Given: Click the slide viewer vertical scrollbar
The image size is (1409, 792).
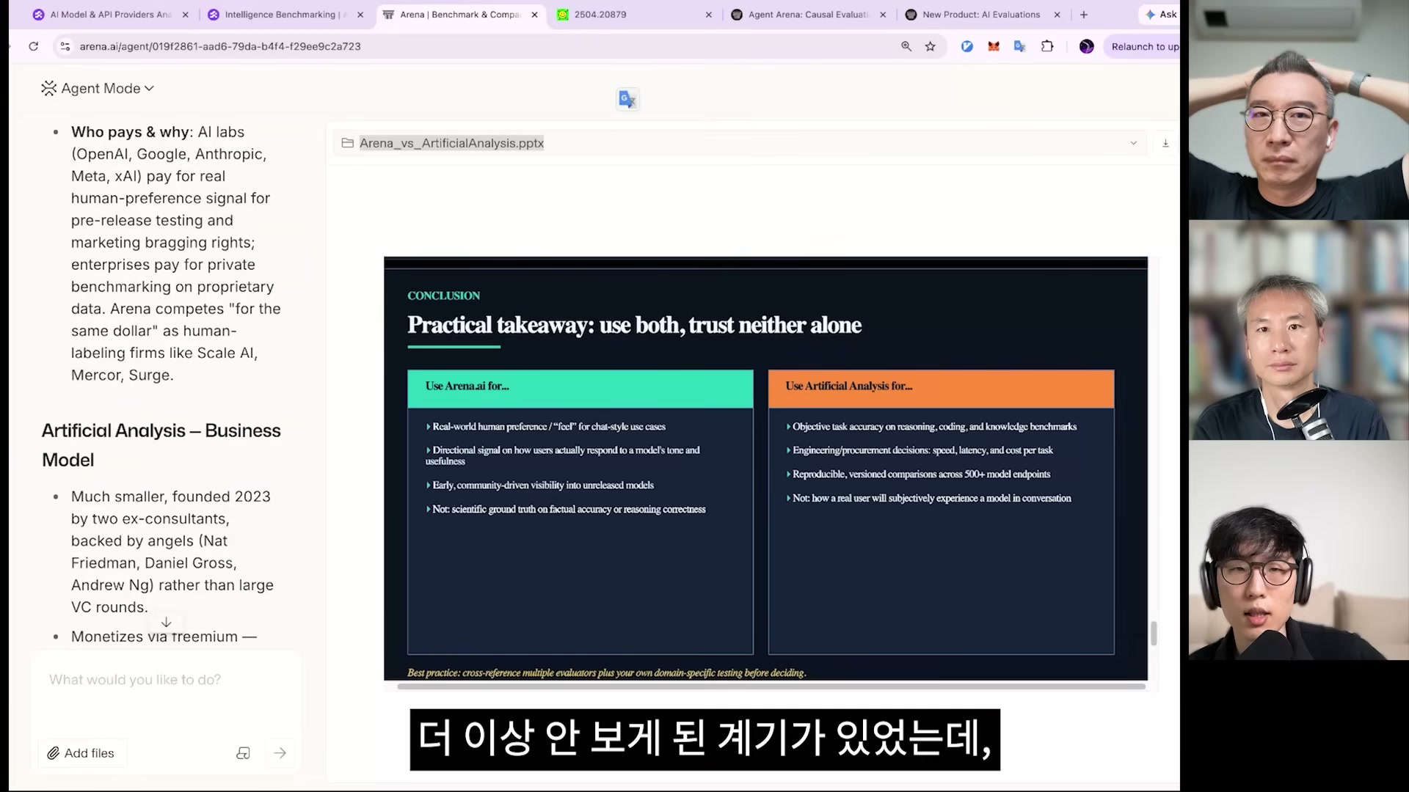Looking at the screenshot, I should point(1154,633).
